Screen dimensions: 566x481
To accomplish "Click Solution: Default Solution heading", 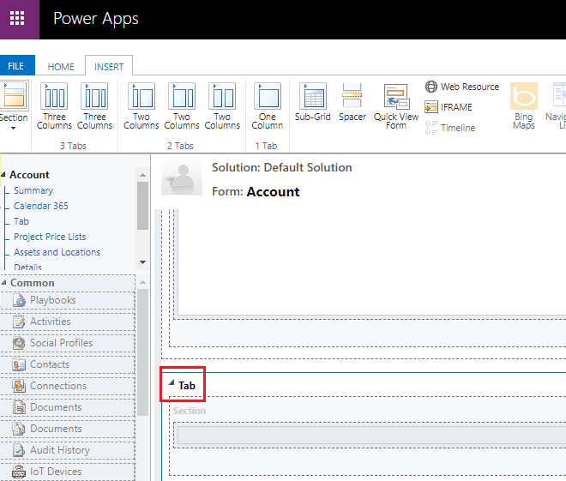I will tap(281, 167).
